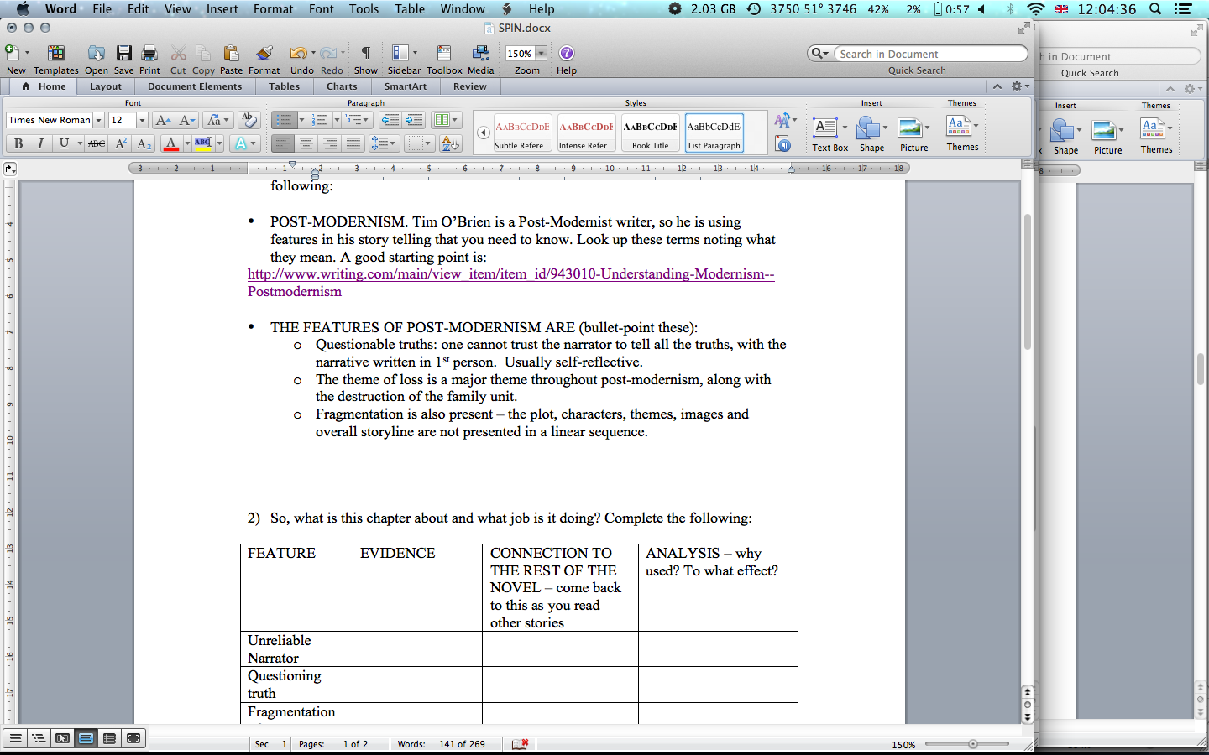
Task: Open the Templates gallery icon
Action: coord(56,54)
